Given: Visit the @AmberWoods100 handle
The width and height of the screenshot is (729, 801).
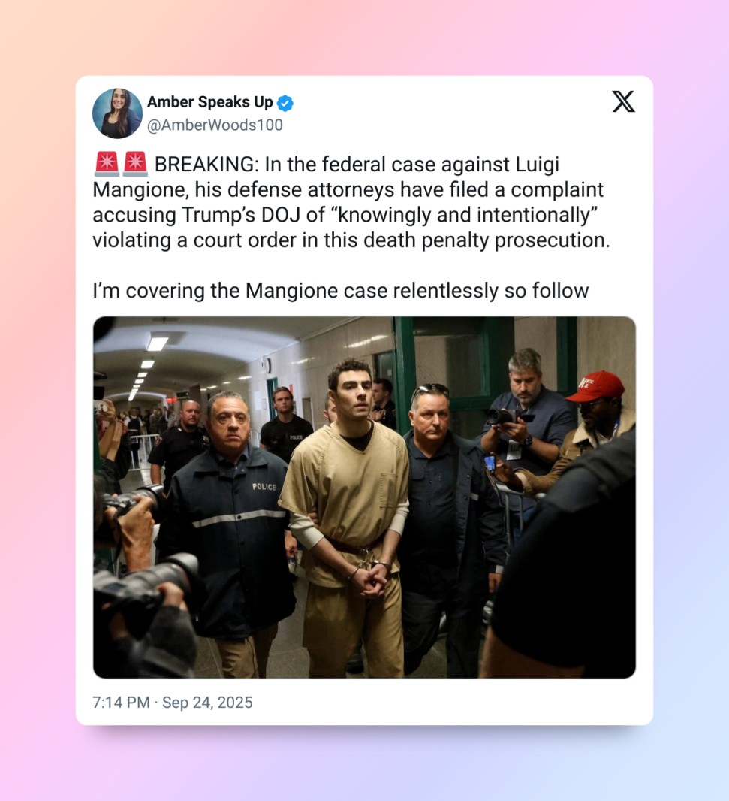Looking at the screenshot, I should [x=215, y=125].
